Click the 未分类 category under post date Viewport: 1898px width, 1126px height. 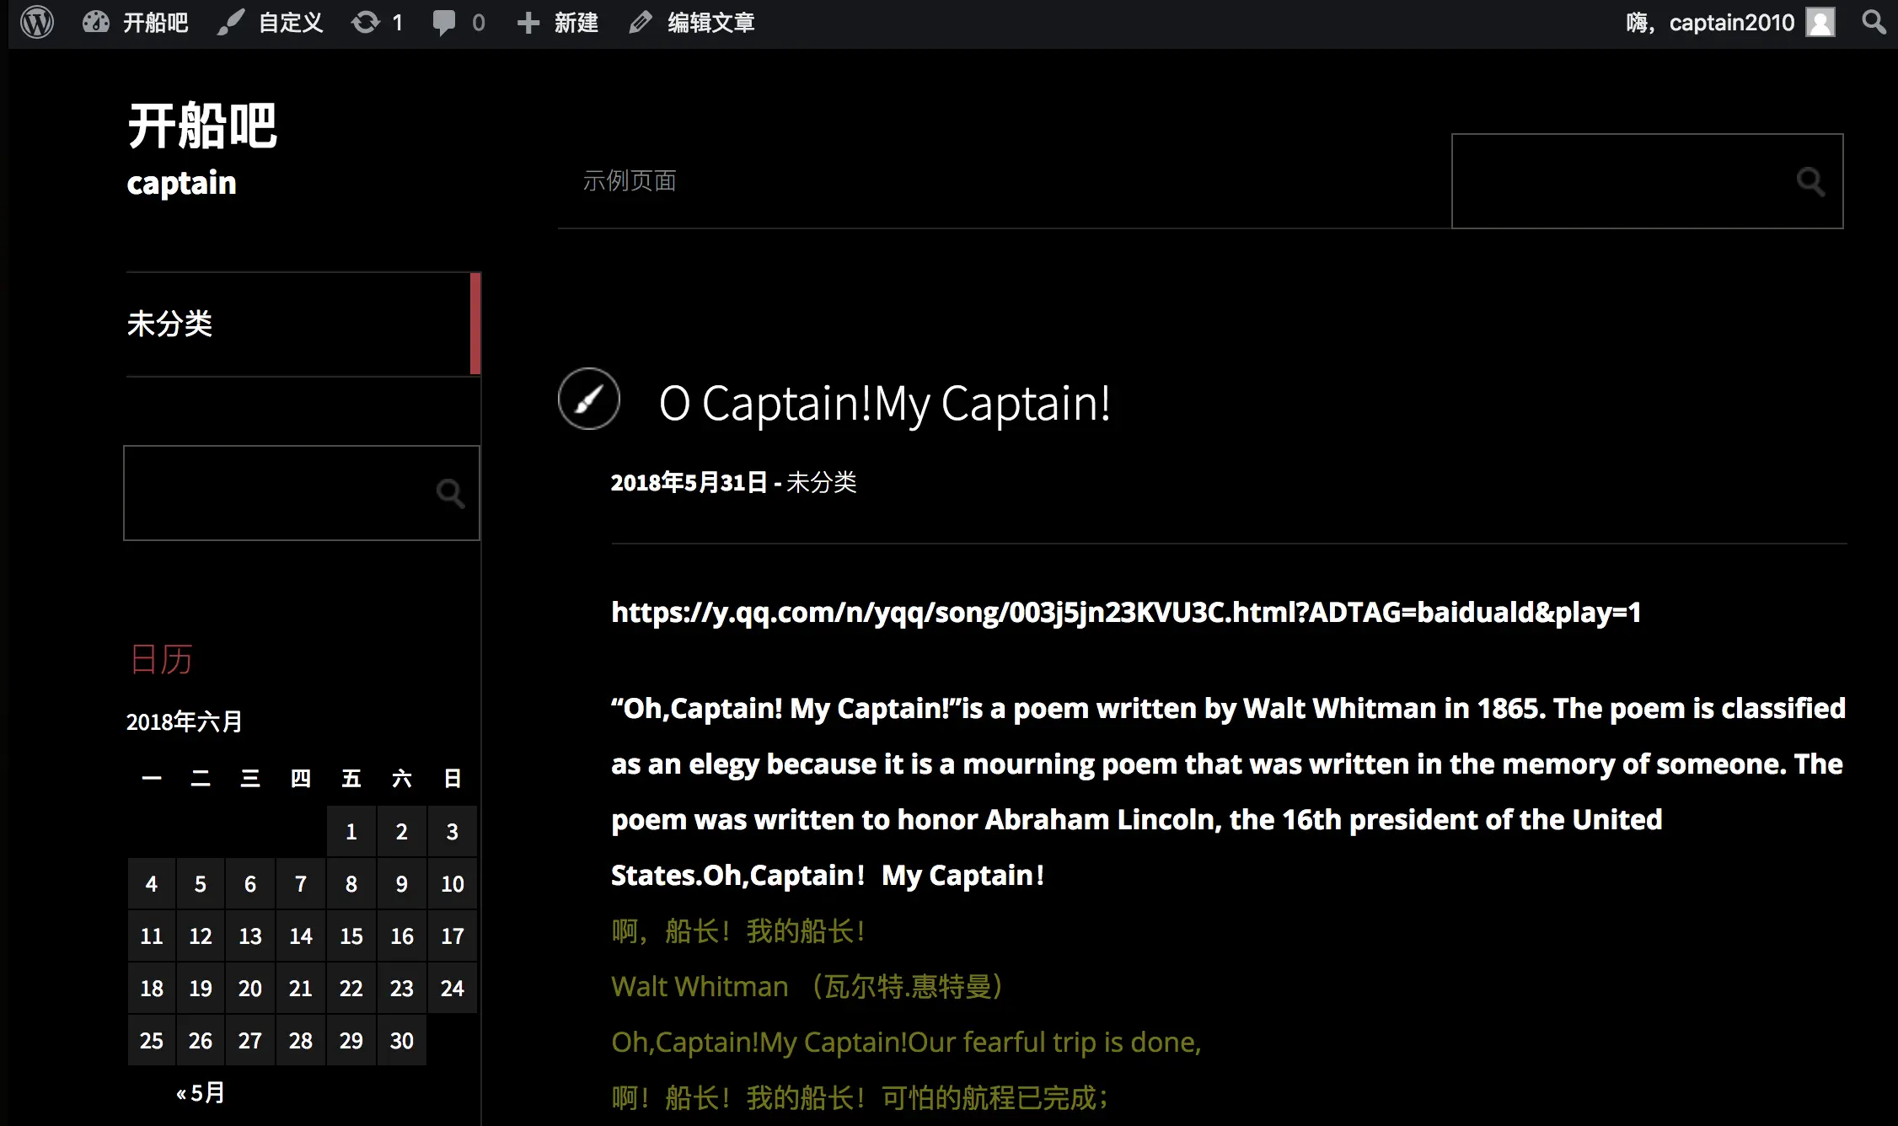coord(821,482)
